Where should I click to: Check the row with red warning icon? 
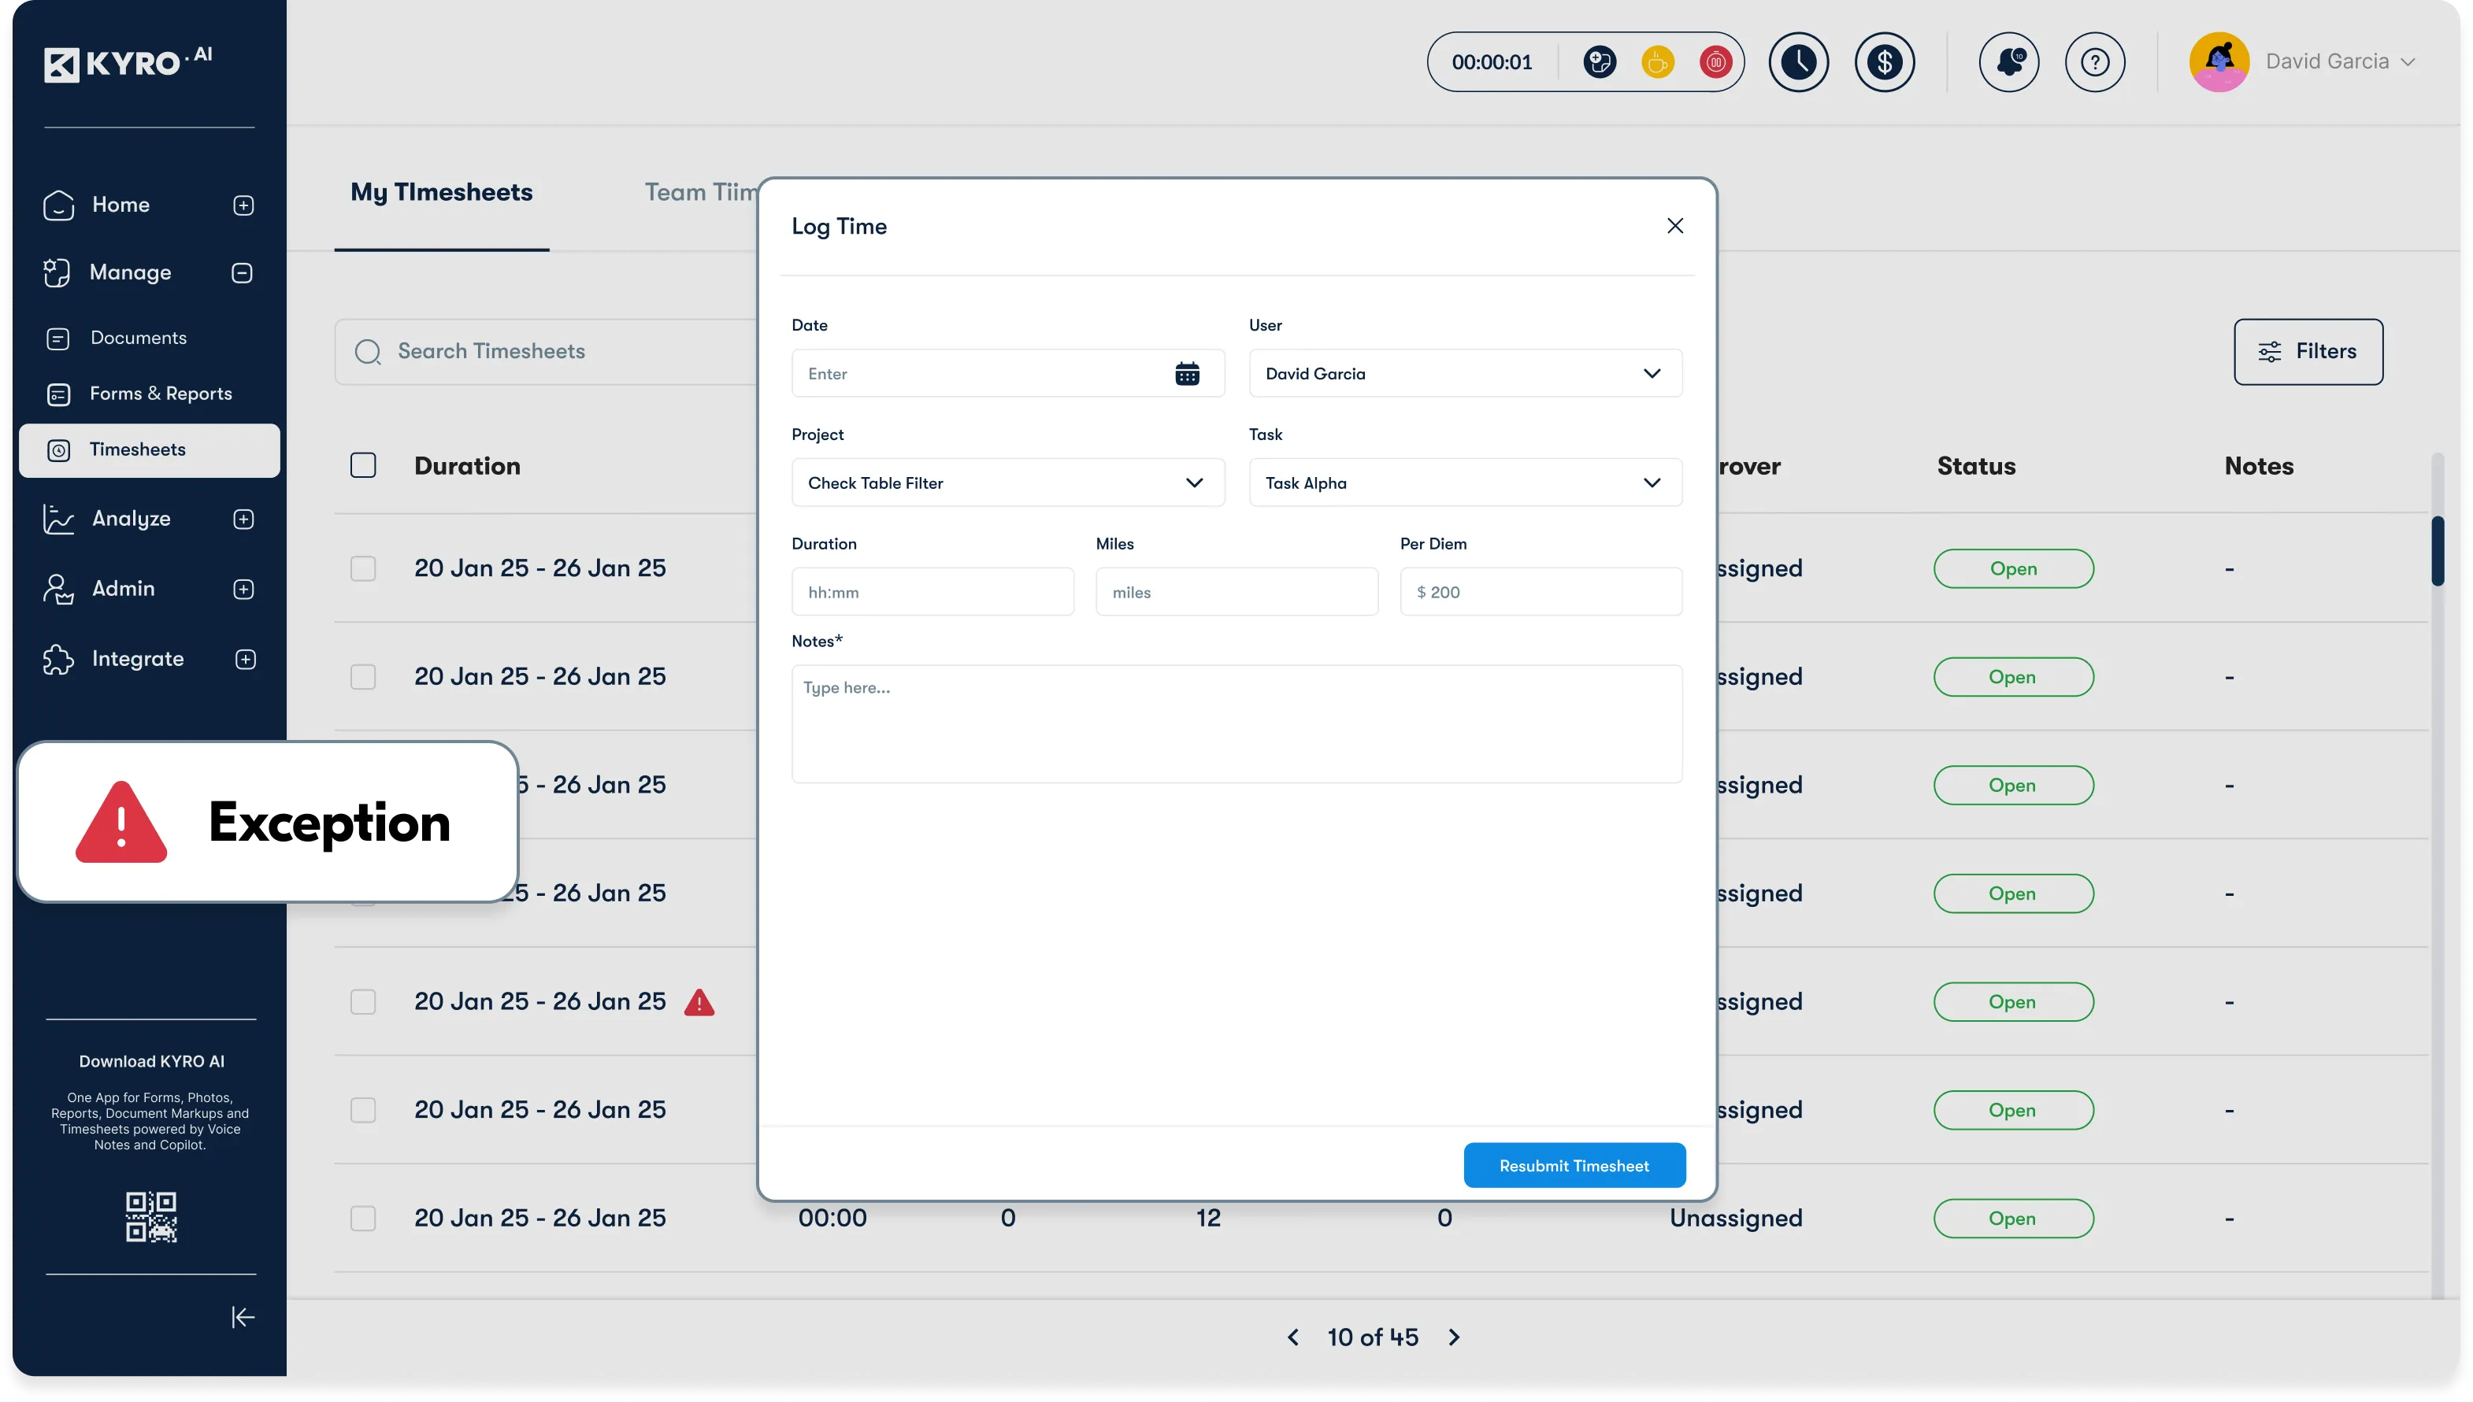point(363,1001)
